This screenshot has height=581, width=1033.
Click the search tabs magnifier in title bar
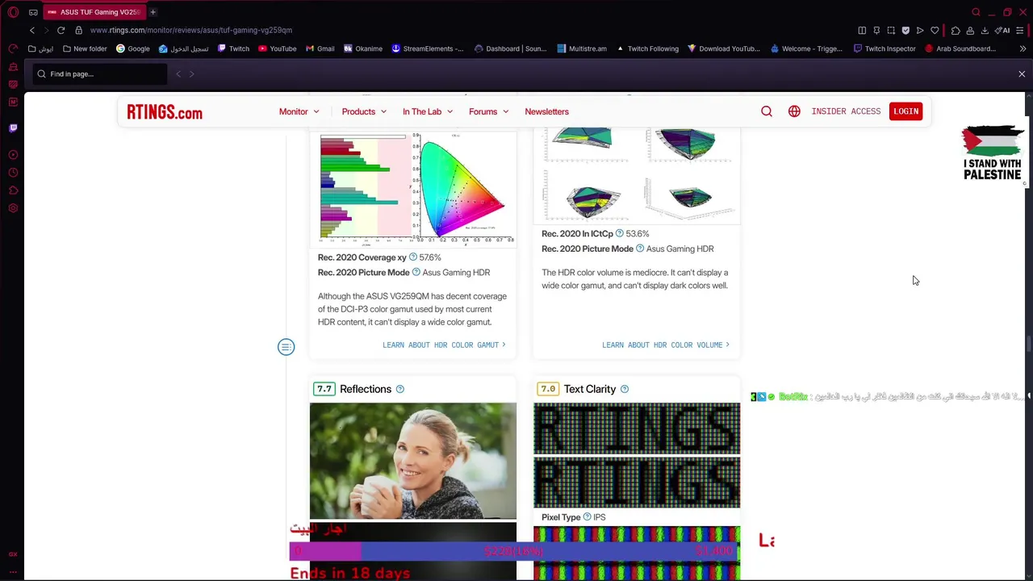point(976,12)
